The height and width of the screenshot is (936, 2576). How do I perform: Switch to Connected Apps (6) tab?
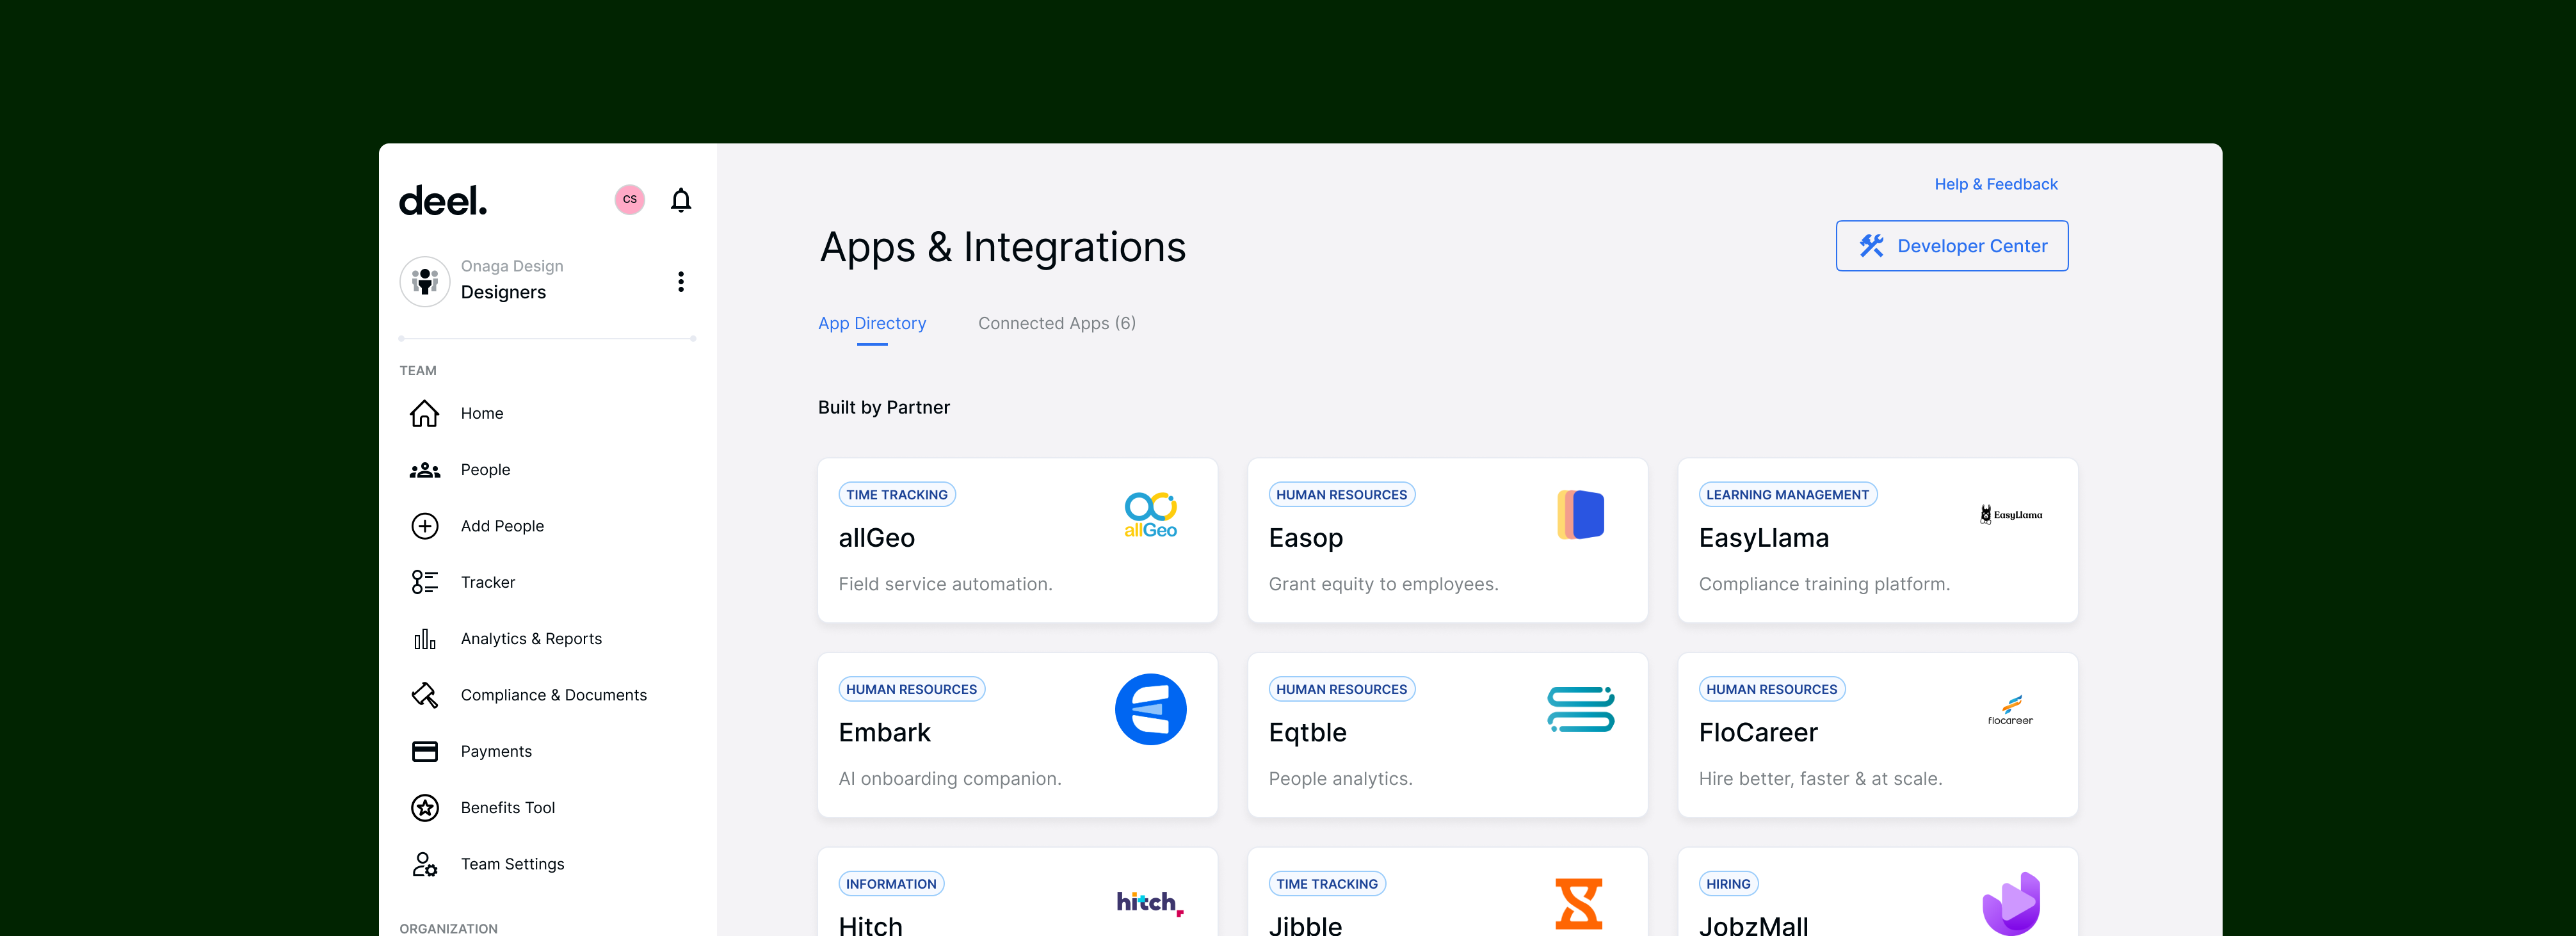point(1057,323)
